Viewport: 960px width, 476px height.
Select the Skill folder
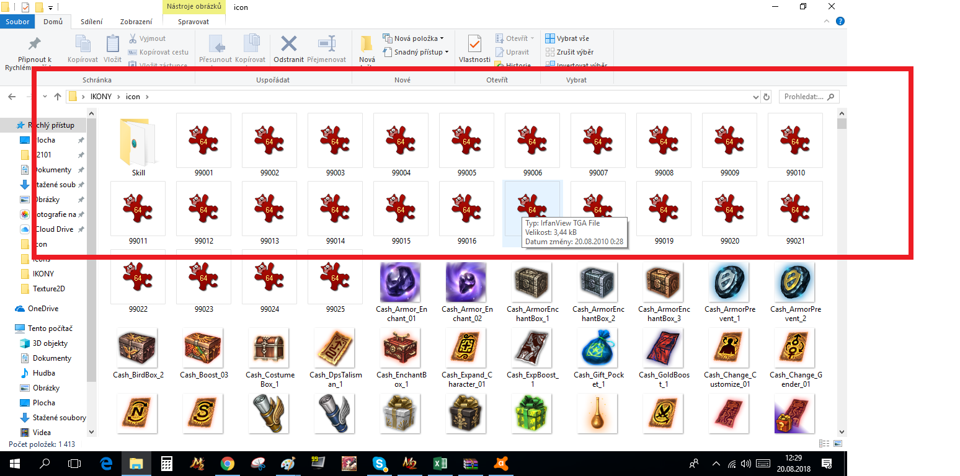[x=138, y=146]
